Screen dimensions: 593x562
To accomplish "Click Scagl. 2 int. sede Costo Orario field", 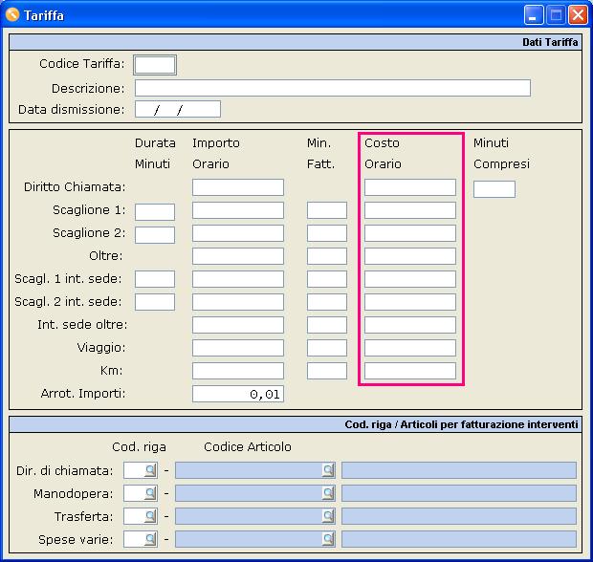I will [410, 302].
